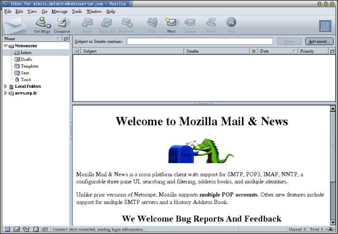Click the File message toolbar icon
The image size is (338, 234).
tap(152, 25)
